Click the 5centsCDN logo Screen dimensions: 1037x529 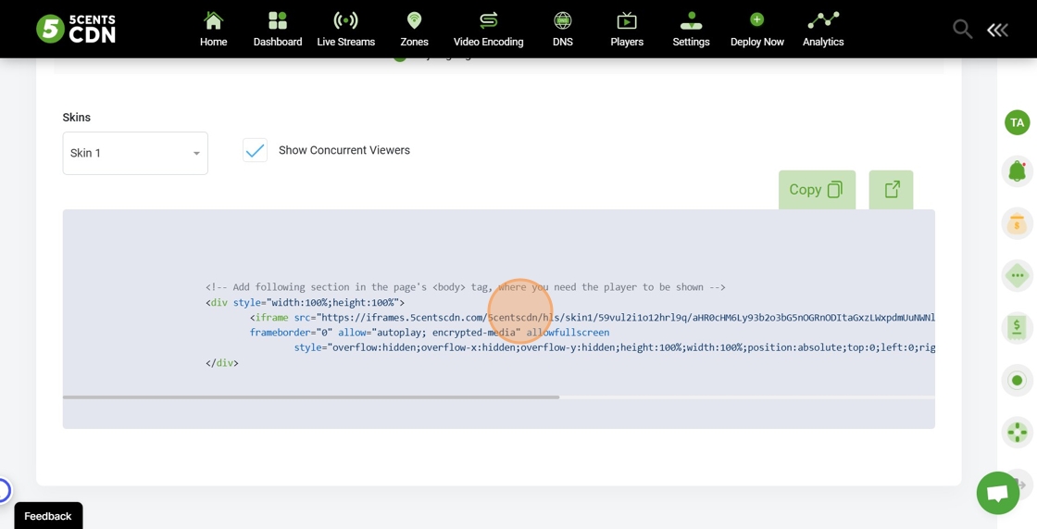pyautogui.click(x=76, y=29)
